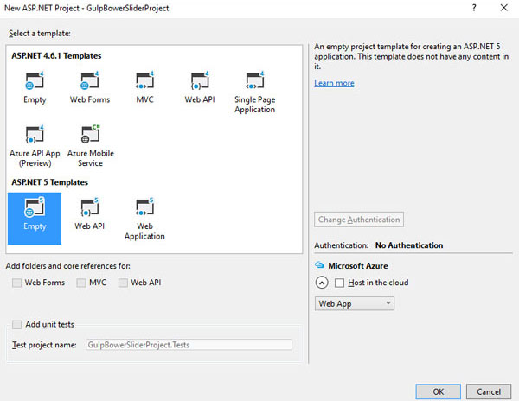519x401 pixels.
Task: Click the Microsoft Azure cloud icon
Action: [x=319, y=265]
